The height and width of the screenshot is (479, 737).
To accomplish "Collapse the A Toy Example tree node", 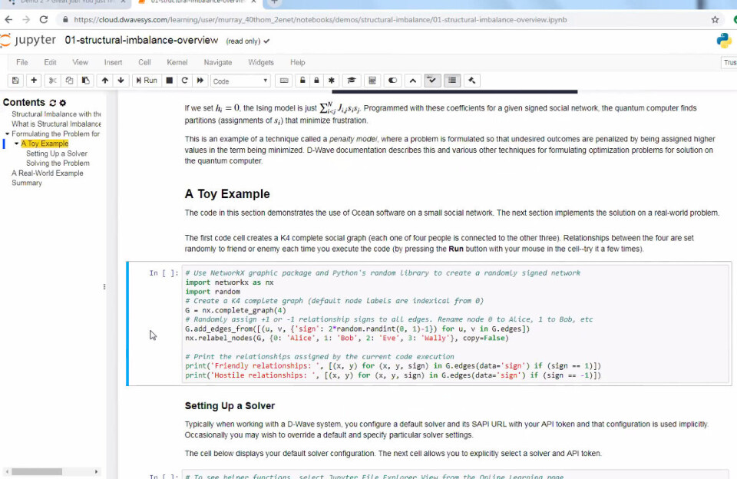I will click(16, 144).
